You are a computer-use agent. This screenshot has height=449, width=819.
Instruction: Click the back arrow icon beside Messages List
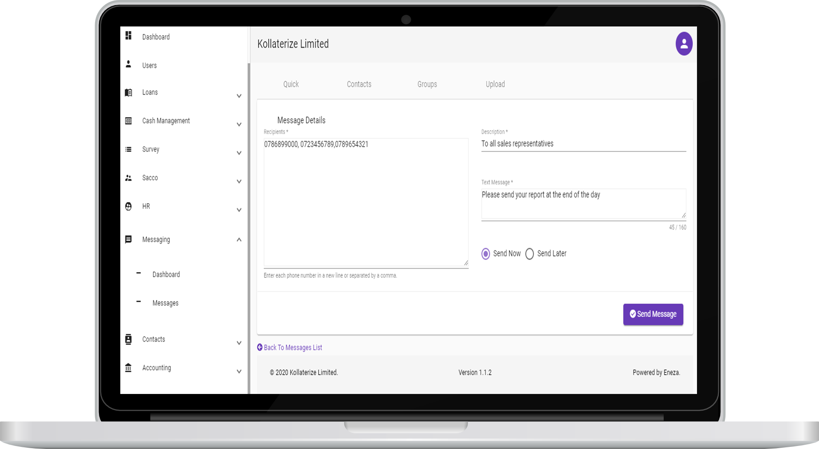260,348
